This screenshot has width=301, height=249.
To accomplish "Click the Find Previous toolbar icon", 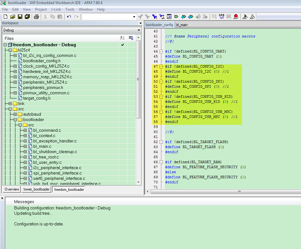I will point(147,17).
